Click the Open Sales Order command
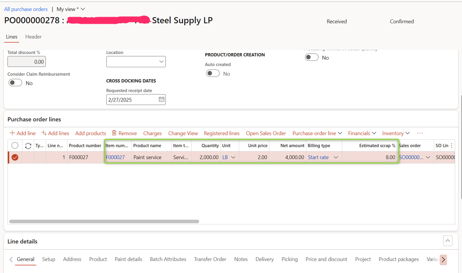The image size is (462, 273). (266, 133)
